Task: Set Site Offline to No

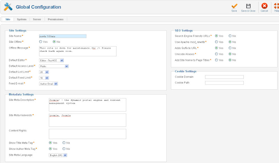Action: click(54, 42)
